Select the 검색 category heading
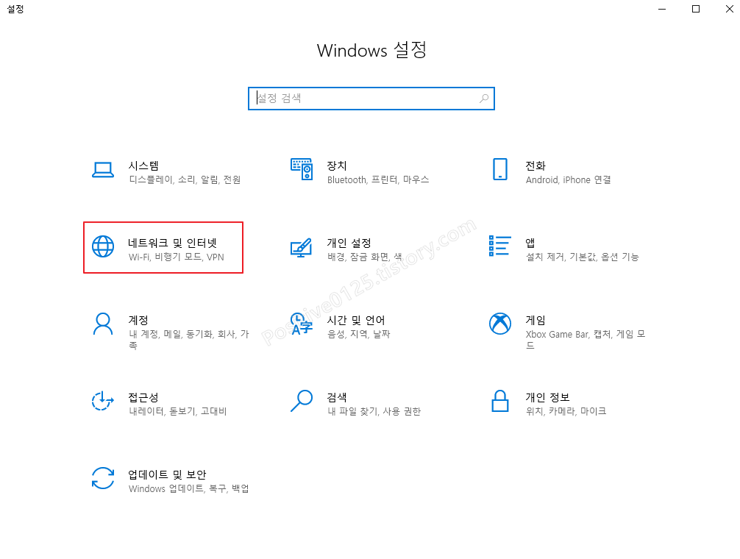Image resolution: width=740 pixels, height=559 pixels. 337,398
